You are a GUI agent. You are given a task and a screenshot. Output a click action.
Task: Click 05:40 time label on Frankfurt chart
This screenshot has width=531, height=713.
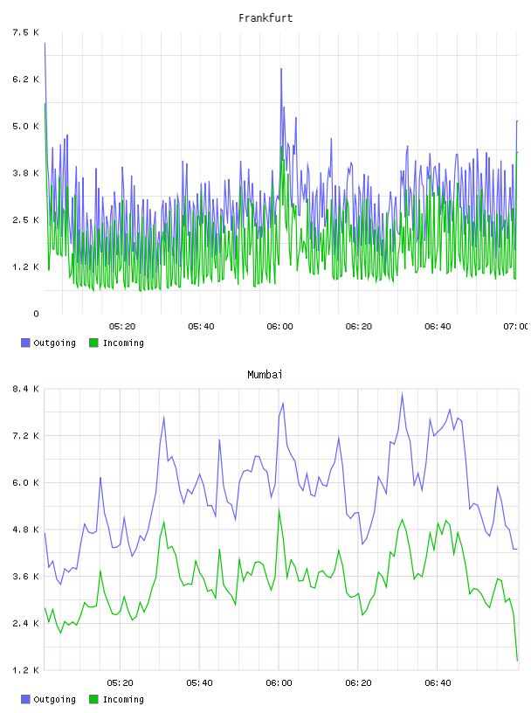201,327
